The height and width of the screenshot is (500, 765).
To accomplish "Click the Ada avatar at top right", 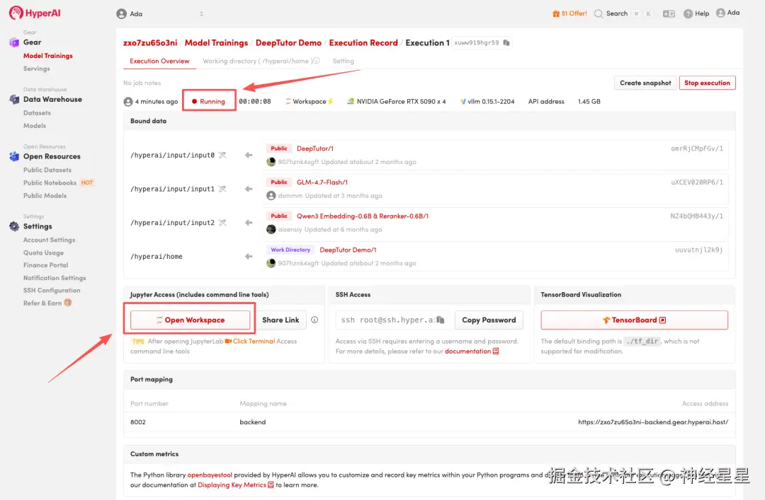I will point(720,13).
